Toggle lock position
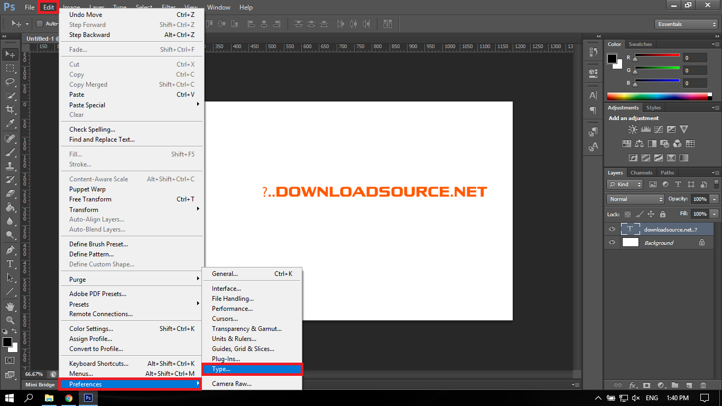 point(651,214)
